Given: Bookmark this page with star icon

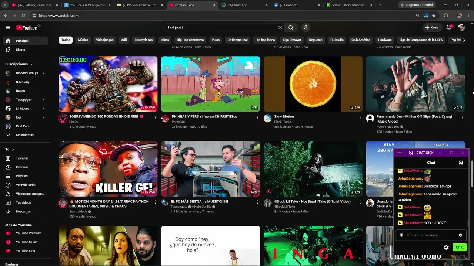Looking at the screenshot, I should [434, 16].
